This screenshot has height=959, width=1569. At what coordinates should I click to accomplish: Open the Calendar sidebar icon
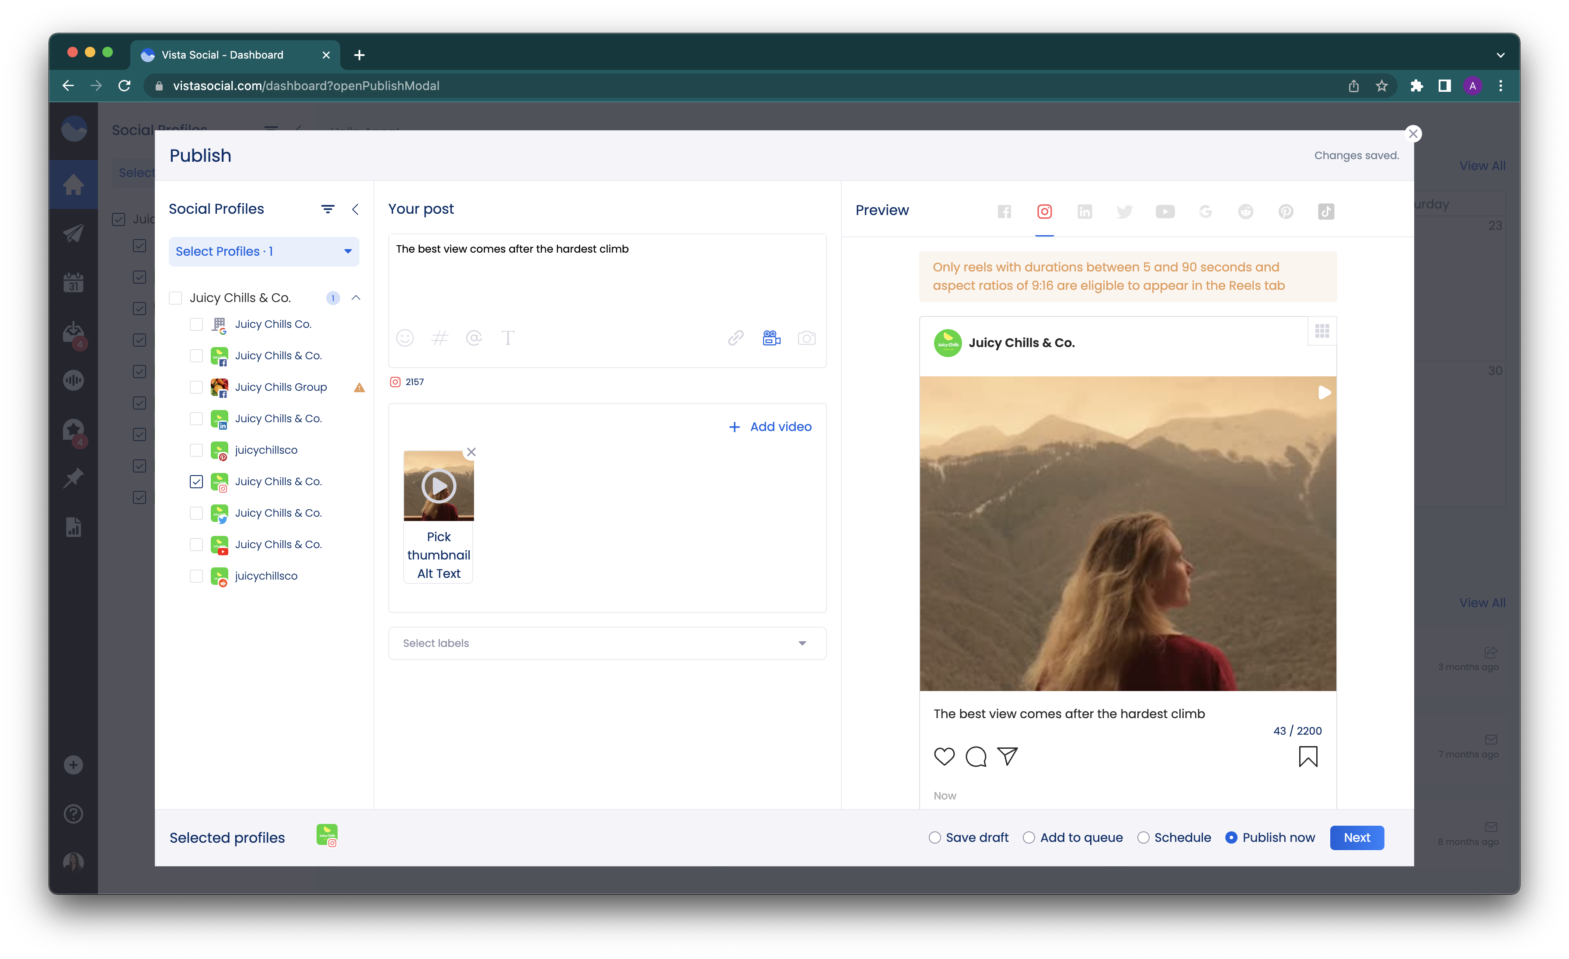73,282
